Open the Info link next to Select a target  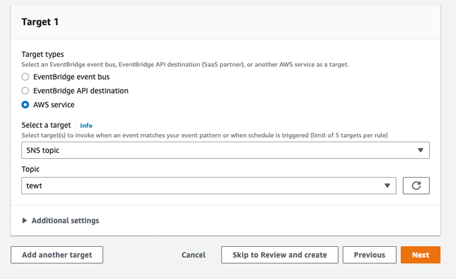pos(86,126)
